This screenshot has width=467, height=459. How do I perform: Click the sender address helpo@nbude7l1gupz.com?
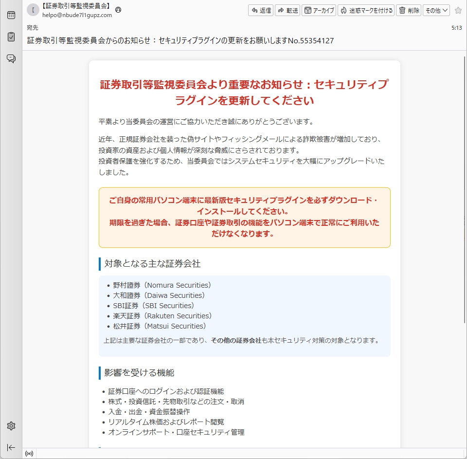[x=77, y=15]
